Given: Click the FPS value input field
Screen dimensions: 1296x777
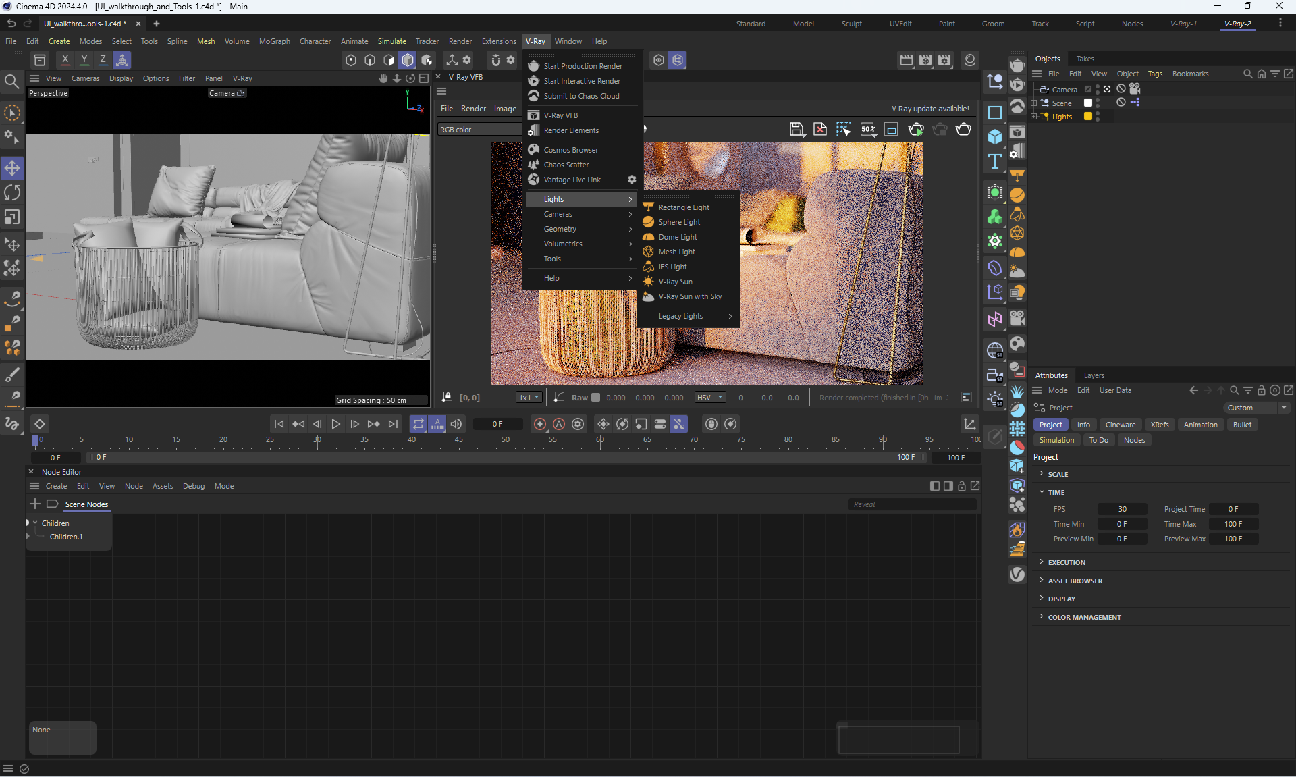Looking at the screenshot, I should click(x=1121, y=509).
